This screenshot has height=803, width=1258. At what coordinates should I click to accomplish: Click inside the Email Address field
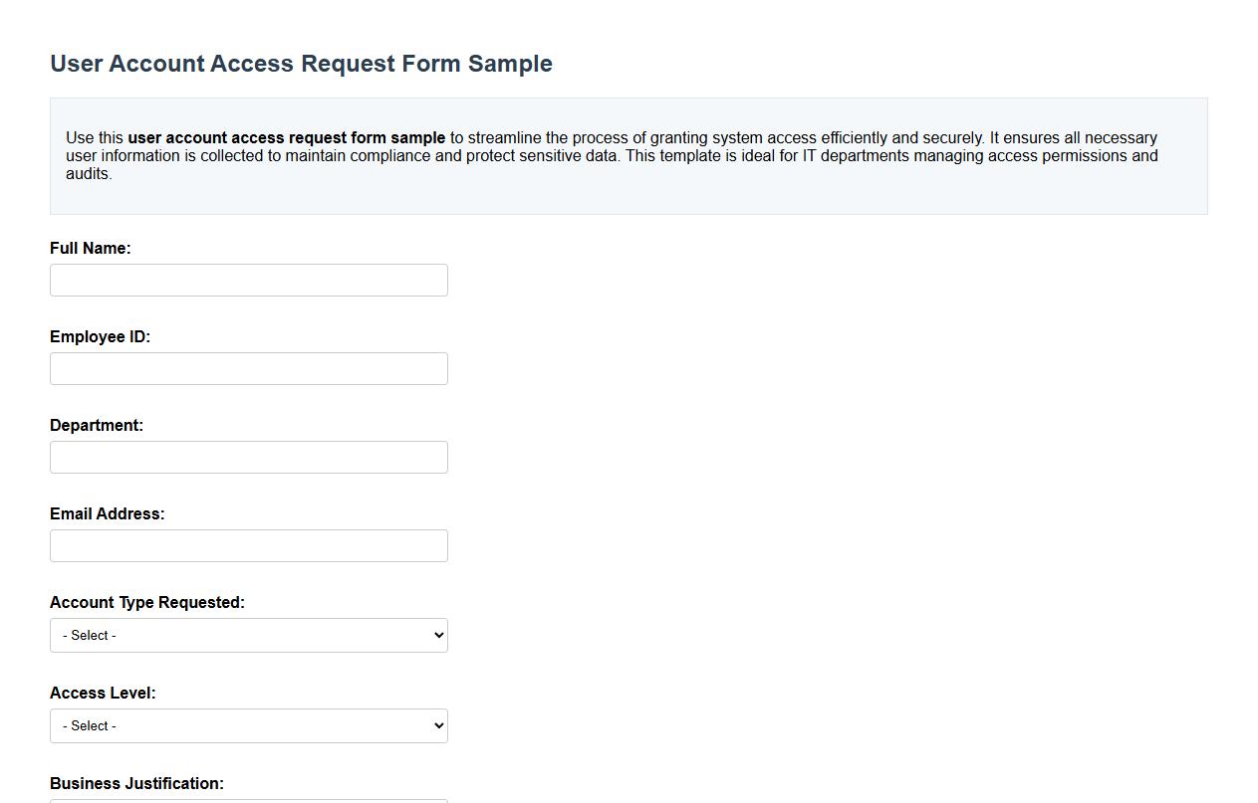248,545
